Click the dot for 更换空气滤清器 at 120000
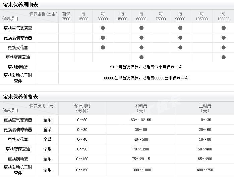234x177 pixels. pos(224,28)
